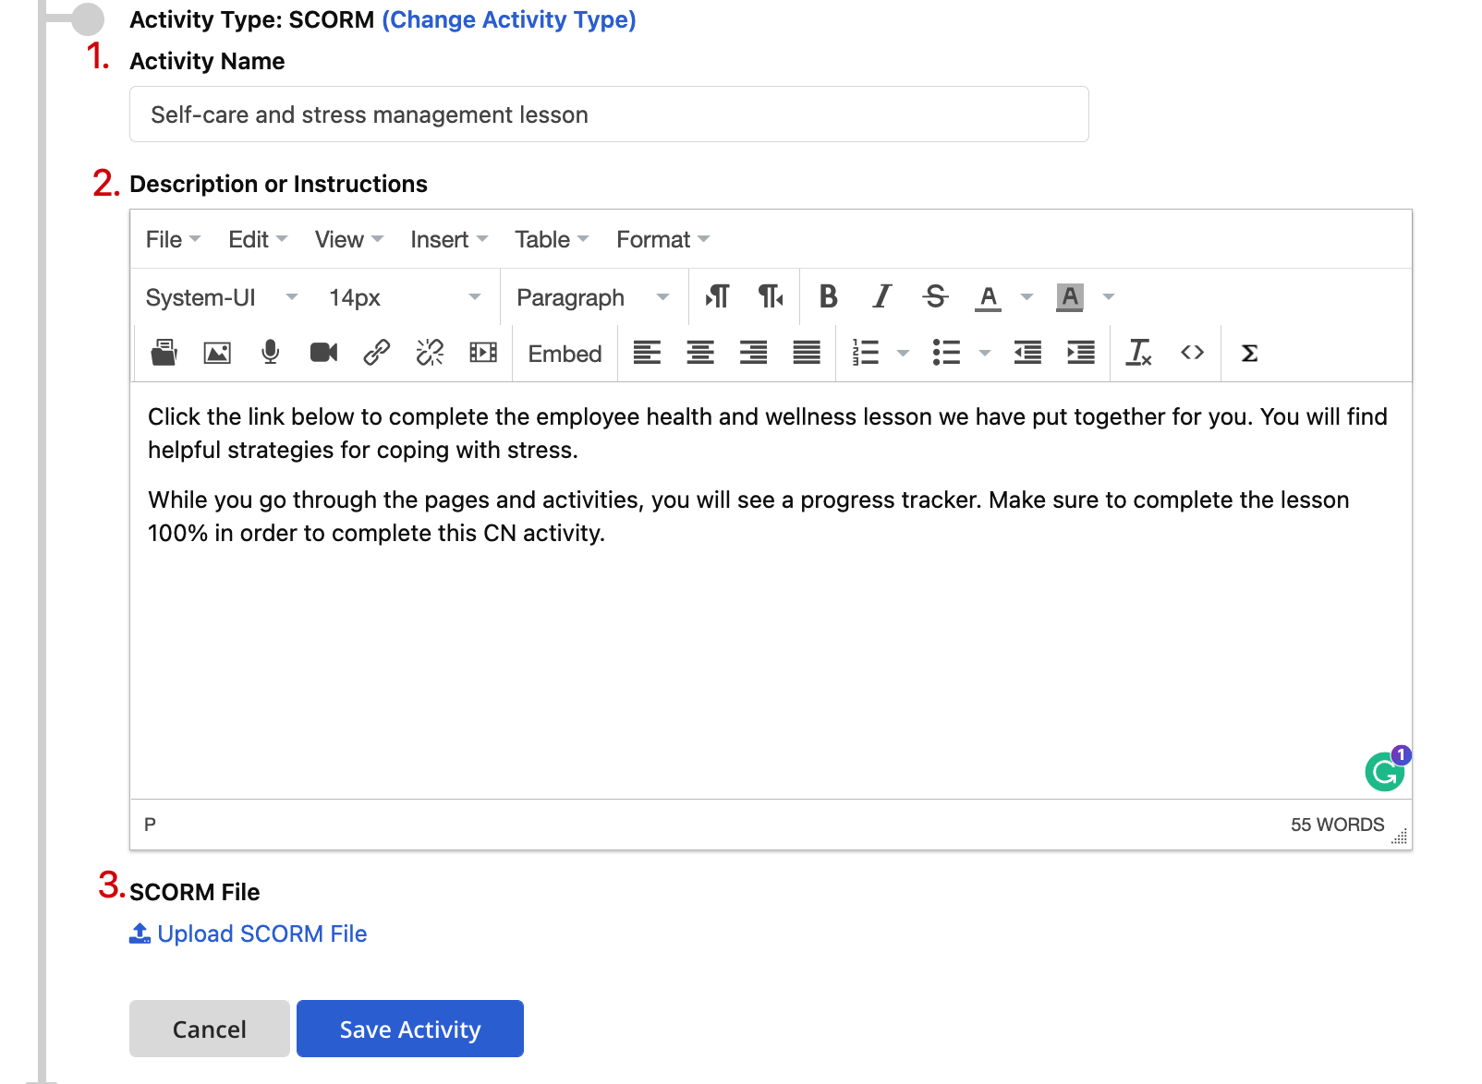
Task: Align text right
Action: click(x=754, y=353)
